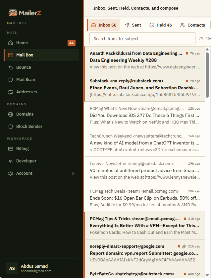211x278 pixels.
Task: Click the unread marker on the ByteByteGo email
Action: pyautogui.click(x=185, y=274)
